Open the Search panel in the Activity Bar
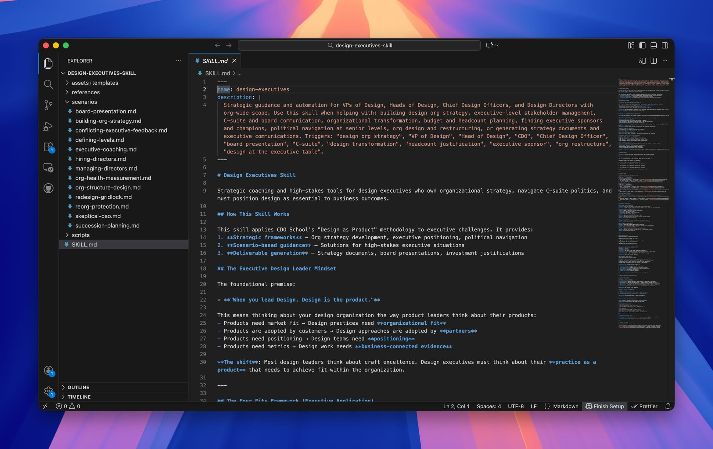 coord(48,84)
